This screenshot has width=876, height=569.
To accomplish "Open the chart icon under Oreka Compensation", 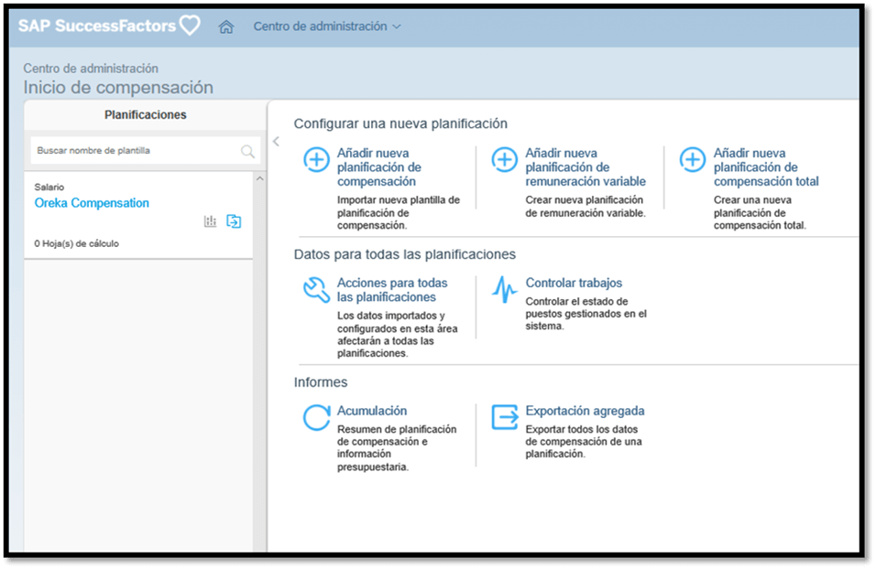I will pos(210,221).
